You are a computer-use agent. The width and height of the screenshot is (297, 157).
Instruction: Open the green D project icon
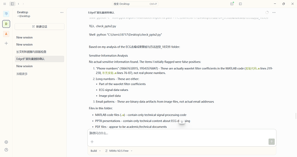6,24
